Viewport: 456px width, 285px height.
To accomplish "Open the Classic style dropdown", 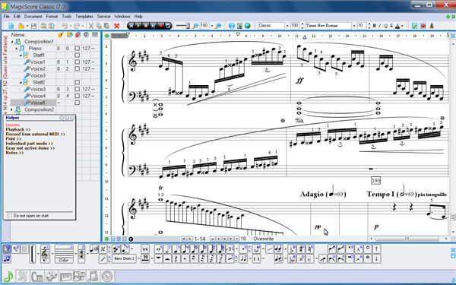I will coord(287,26).
